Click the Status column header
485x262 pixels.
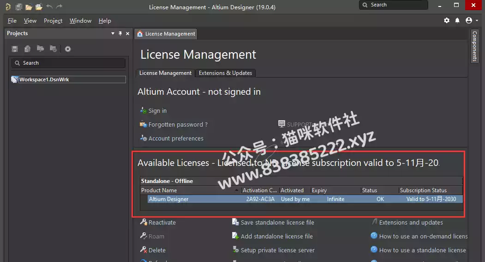click(x=379, y=190)
